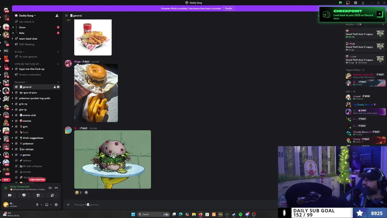Screen dimensions: 387x218
Task: View the burger and fries photo
Action: pos(96,93)
